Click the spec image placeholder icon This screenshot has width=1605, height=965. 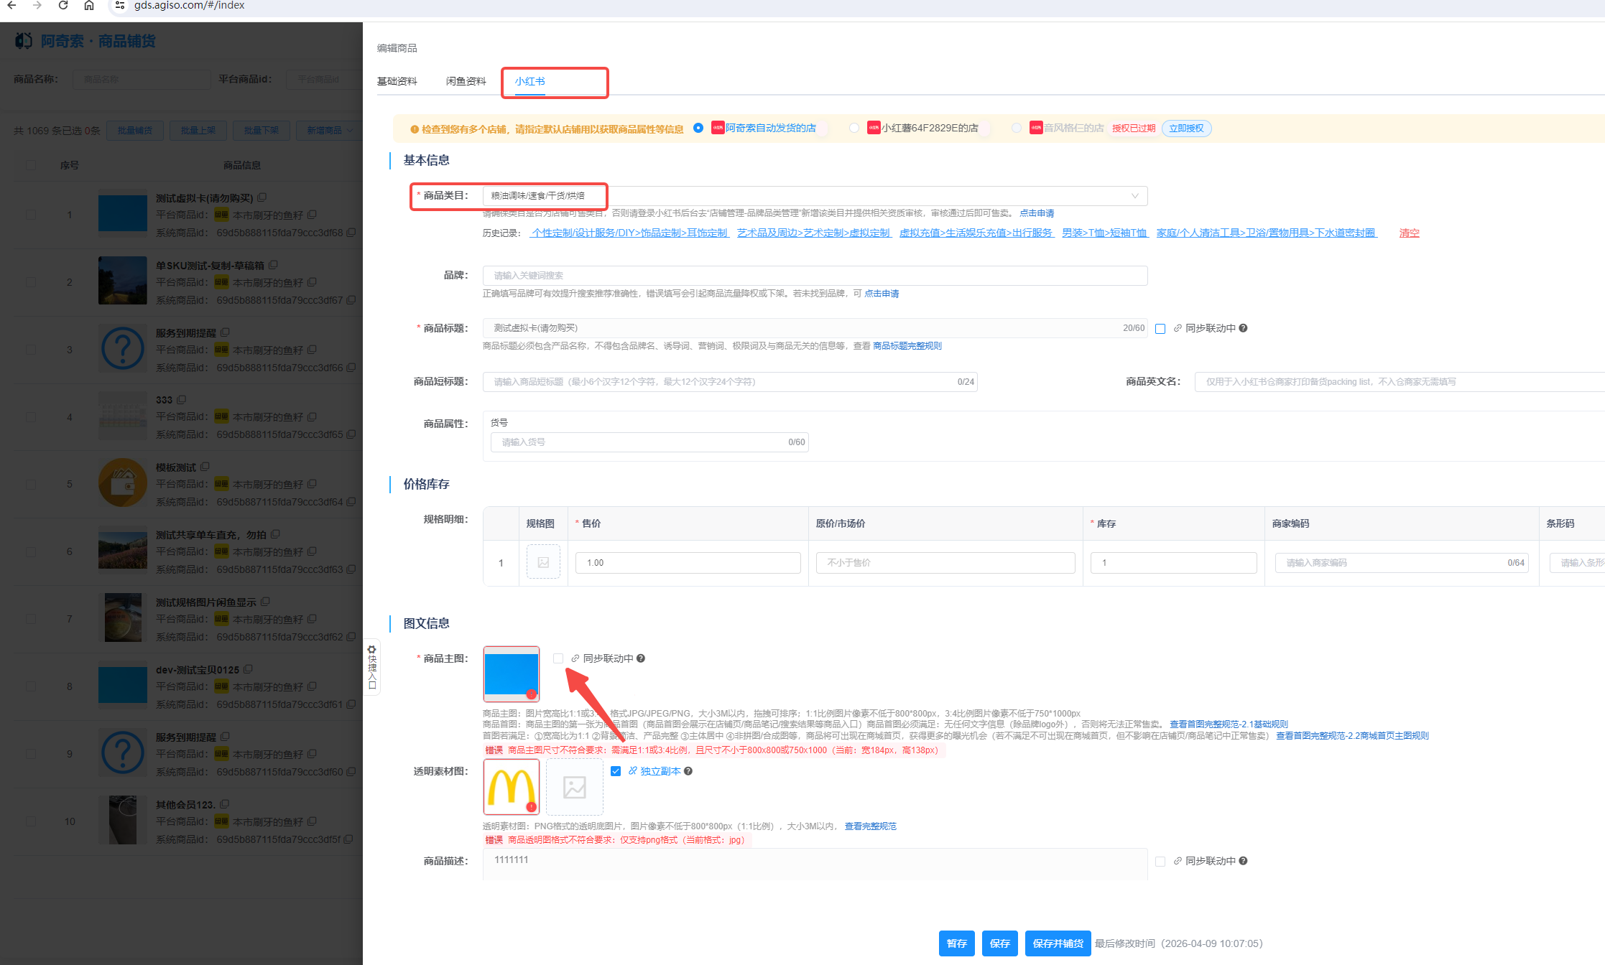click(x=543, y=562)
